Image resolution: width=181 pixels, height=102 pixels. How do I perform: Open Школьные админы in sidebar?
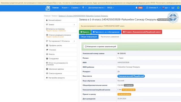(x=61, y=69)
